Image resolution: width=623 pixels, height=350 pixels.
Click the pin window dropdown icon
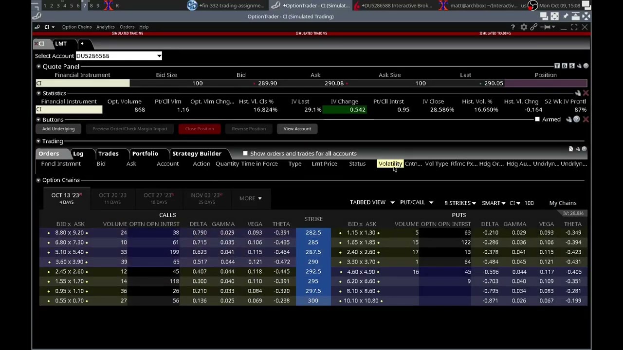tap(547, 27)
